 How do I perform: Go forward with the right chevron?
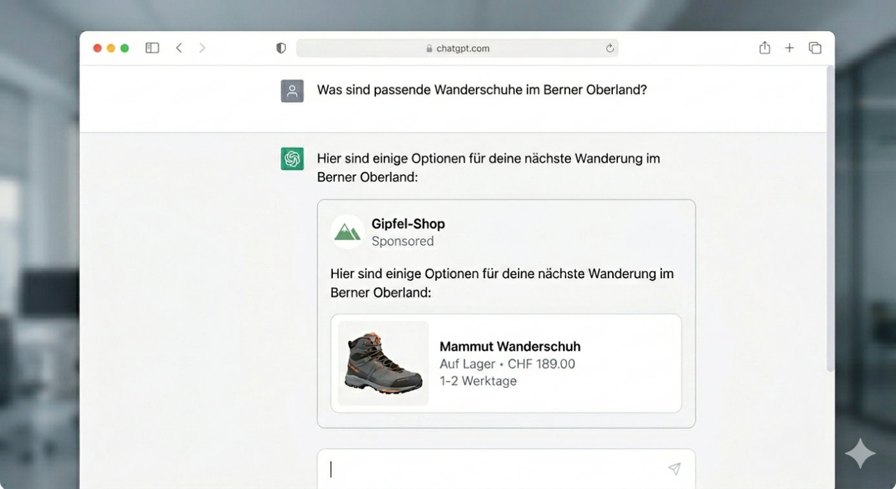pos(202,48)
